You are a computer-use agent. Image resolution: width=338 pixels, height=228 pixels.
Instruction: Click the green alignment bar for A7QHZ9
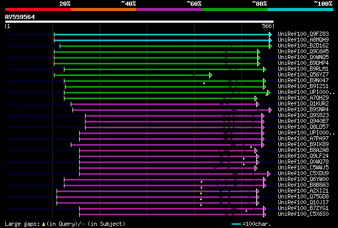159,99
